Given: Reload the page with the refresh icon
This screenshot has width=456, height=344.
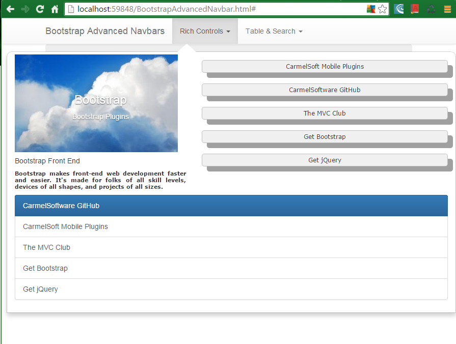Looking at the screenshot, I should 39,8.
